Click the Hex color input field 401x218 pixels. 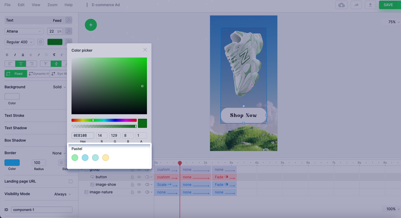coord(83,136)
